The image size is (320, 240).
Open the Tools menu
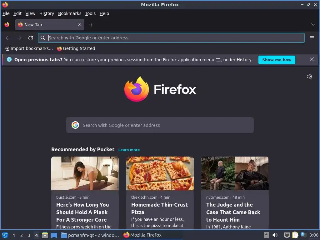[90, 13]
